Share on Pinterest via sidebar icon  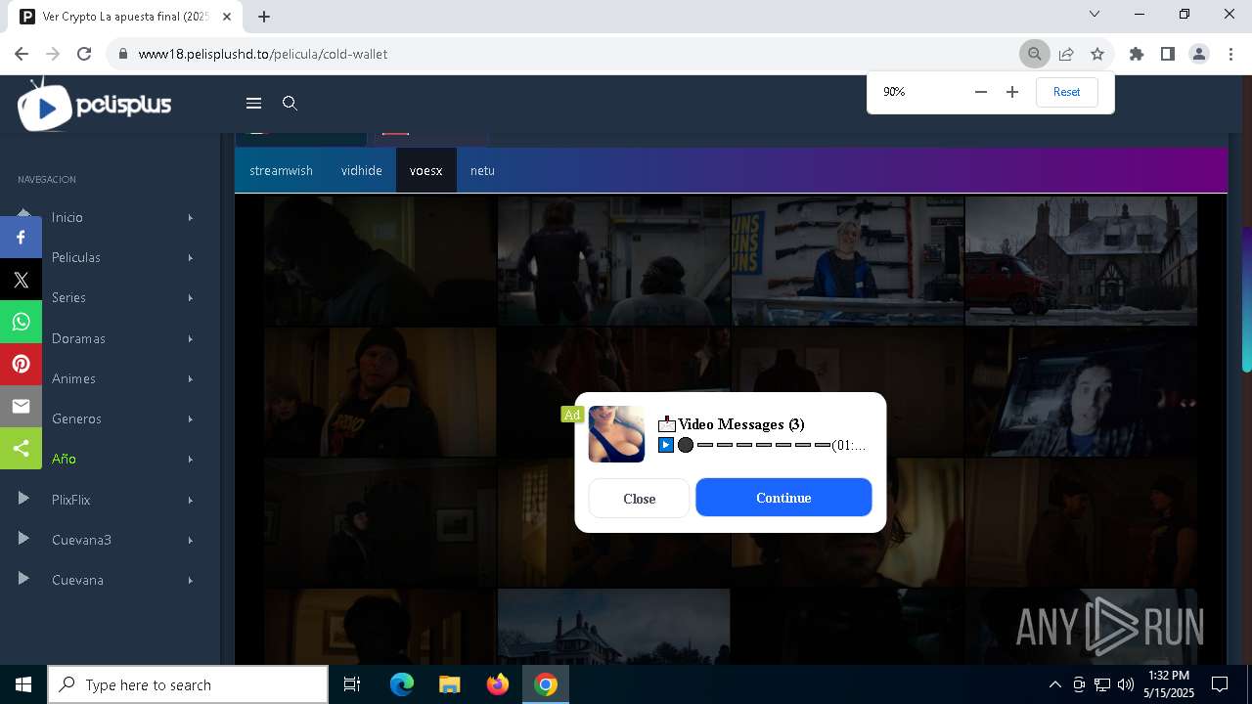point(21,364)
